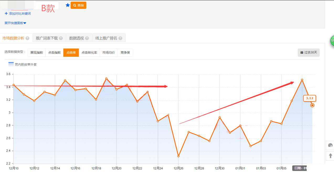Viewport: 334px width, 173px height.
Task: Click the blue star favorite icon
Action: tap(68, 5)
